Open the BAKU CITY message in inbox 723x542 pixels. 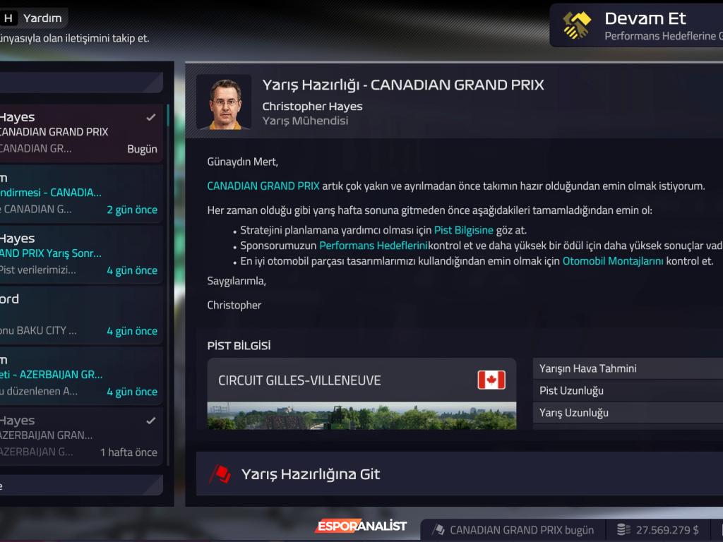point(81,315)
